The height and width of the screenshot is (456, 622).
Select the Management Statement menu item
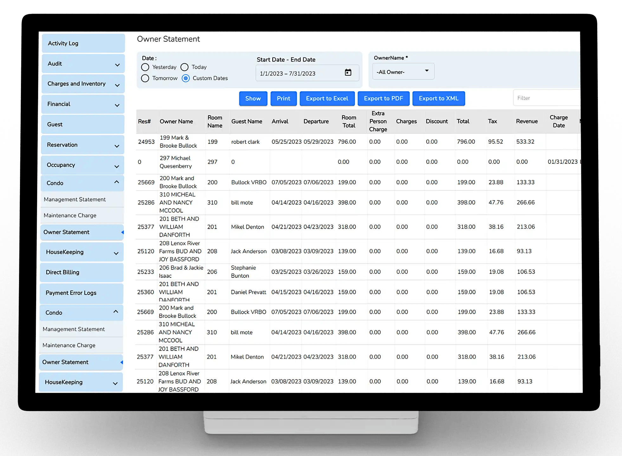tap(75, 199)
